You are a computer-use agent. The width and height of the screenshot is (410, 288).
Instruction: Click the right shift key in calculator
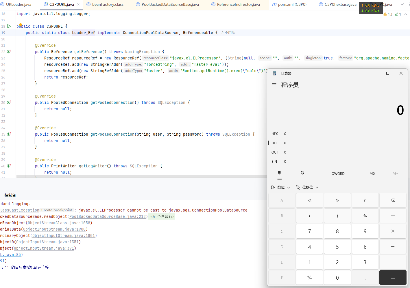(337, 200)
